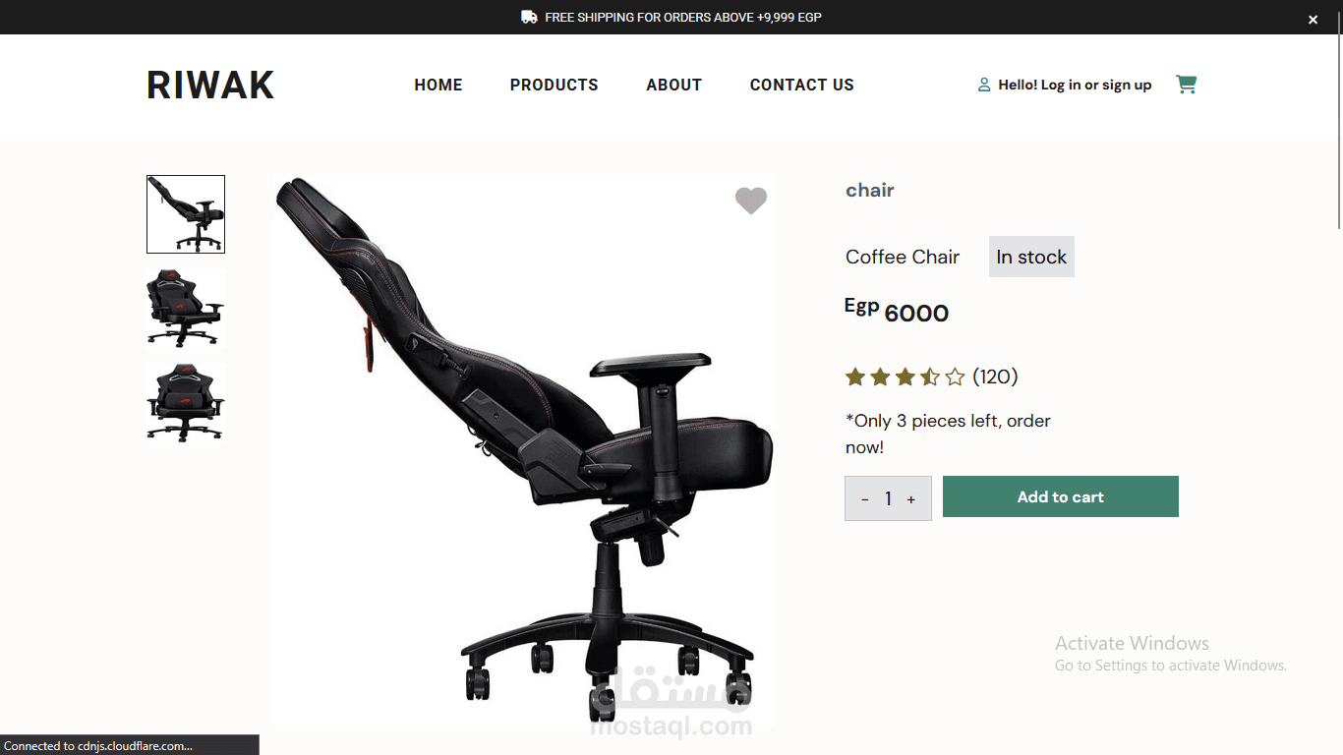Select the fifth empty star

(x=955, y=377)
